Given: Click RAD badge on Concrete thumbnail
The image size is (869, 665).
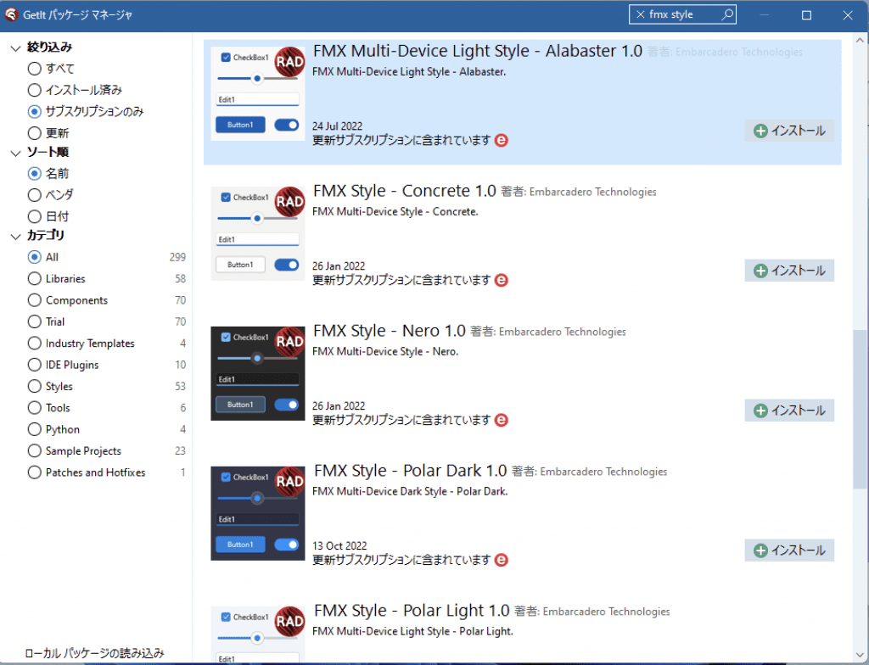Looking at the screenshot, I should (290, 202).
